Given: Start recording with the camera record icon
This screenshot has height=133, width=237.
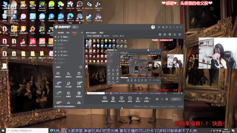Looking at the screenshot, I should point(157,99).
